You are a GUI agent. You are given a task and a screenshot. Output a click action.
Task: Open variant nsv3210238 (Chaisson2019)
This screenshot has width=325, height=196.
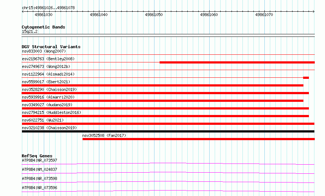(x=49, y=128)
